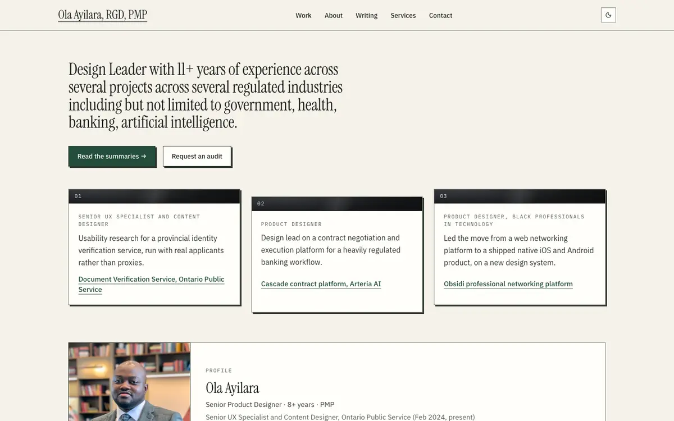Click the Design Leader with 11+ years headline
Viewport: 674px width, 421px height.
(206, 95)
